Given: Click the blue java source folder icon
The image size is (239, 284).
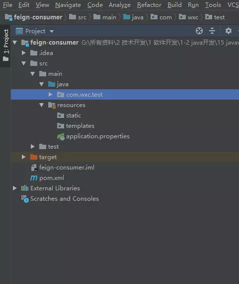Looking at the screenshot, I should (52, 84).
